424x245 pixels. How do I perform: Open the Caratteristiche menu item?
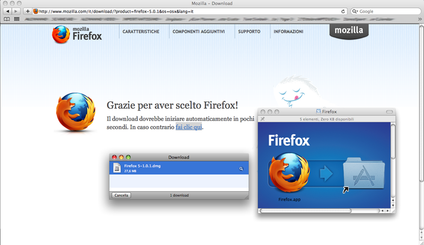[141, 32]
